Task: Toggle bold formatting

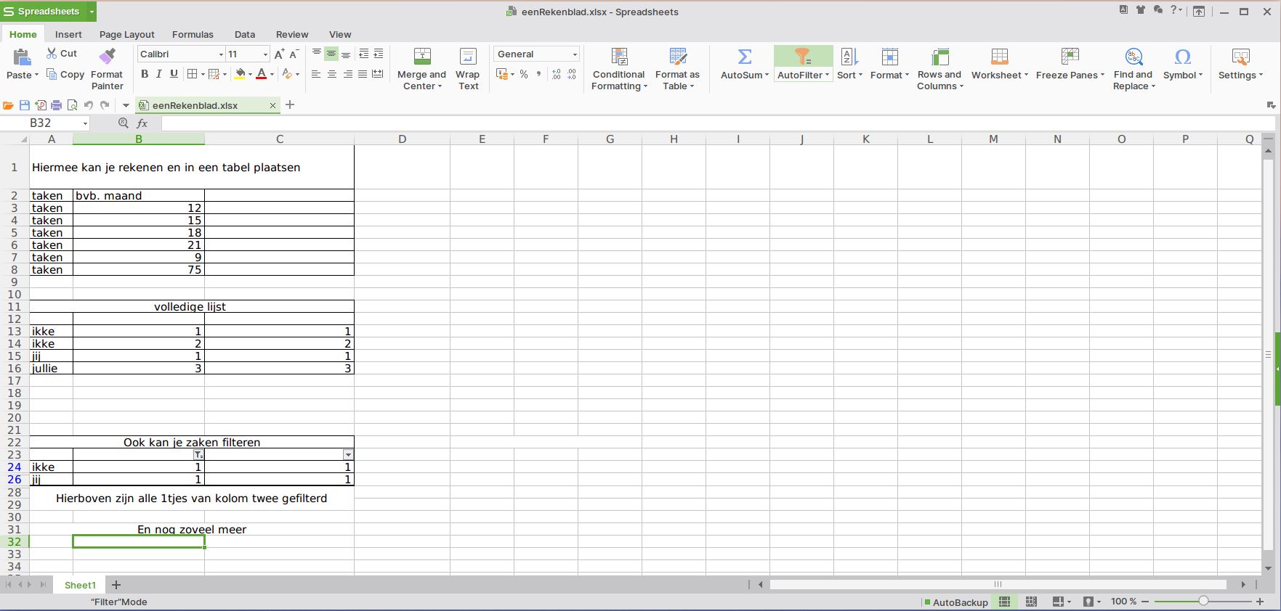Action: tap(145, 74)
